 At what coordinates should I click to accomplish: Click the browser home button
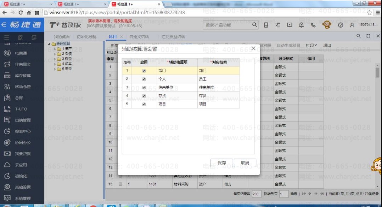[29, 13]
